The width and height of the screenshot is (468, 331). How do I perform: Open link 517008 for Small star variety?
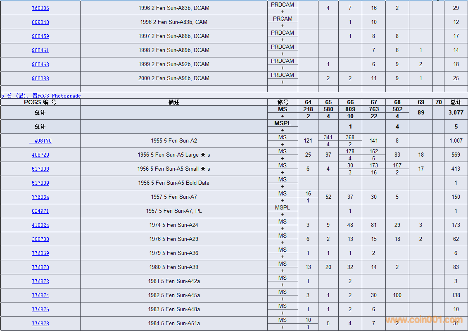[x=40, y=169]
